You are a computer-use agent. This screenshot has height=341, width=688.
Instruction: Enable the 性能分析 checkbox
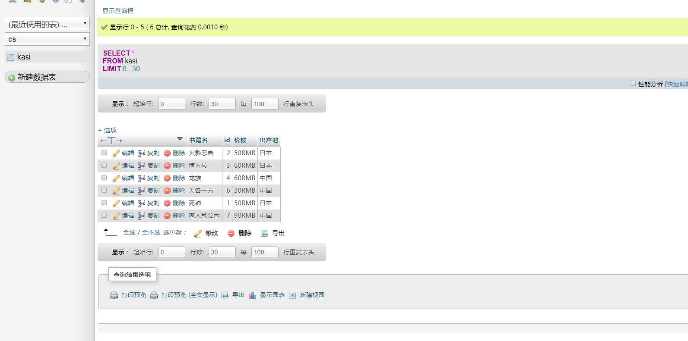(x=633, y=84)
